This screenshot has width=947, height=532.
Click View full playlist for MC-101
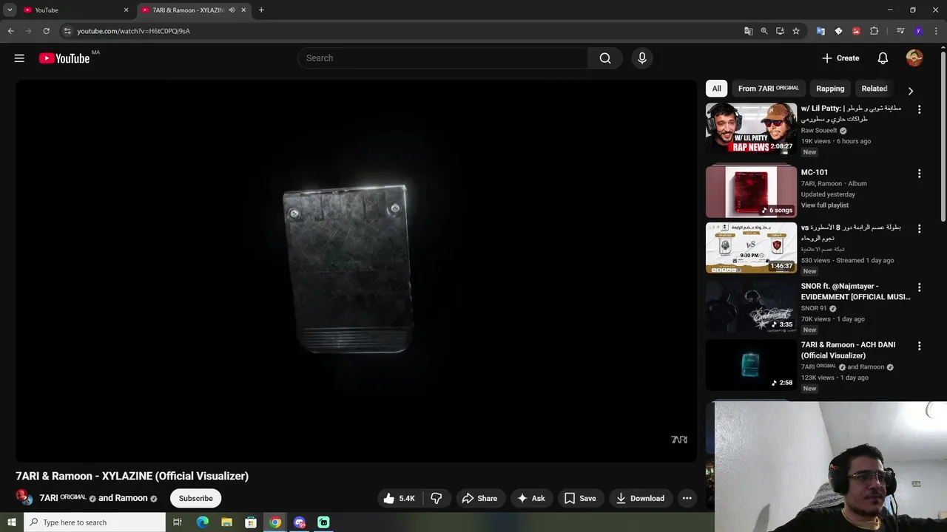825,205
